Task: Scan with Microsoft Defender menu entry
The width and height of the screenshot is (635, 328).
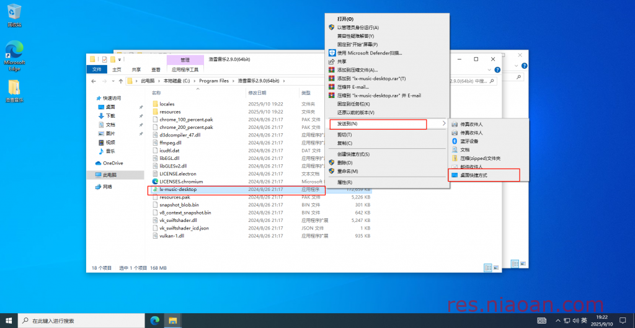Action: pyautogui.click(x=370, y=53)
